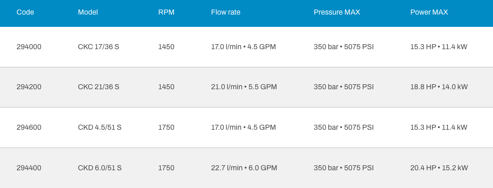This screenshot has width=493, height=188.
Task: Select product code 294400
Action: (29, 168)
